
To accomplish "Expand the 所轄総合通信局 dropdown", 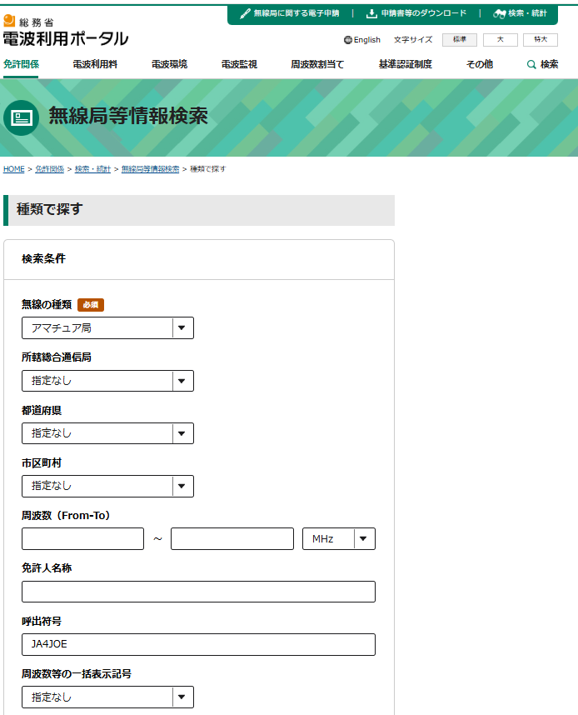I will point(107,381).
